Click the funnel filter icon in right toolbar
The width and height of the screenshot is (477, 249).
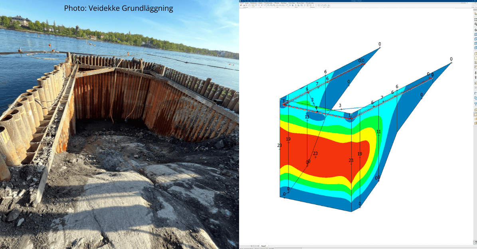(476, 104)
